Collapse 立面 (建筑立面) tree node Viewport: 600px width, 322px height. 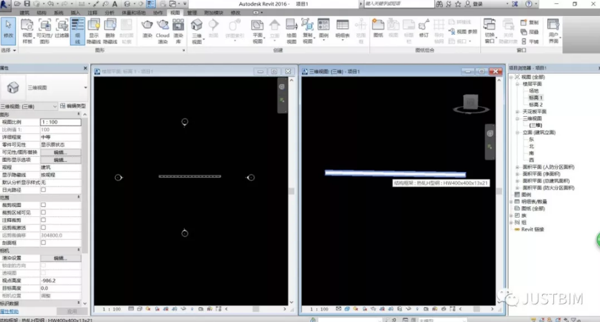click(517, 132)
